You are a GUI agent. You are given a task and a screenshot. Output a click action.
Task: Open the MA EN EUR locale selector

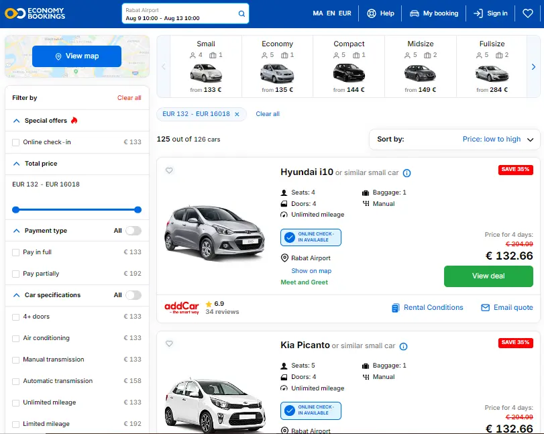[331, 13]
